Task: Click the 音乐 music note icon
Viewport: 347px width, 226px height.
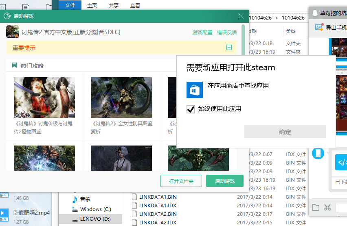Action: pos(75,199)
